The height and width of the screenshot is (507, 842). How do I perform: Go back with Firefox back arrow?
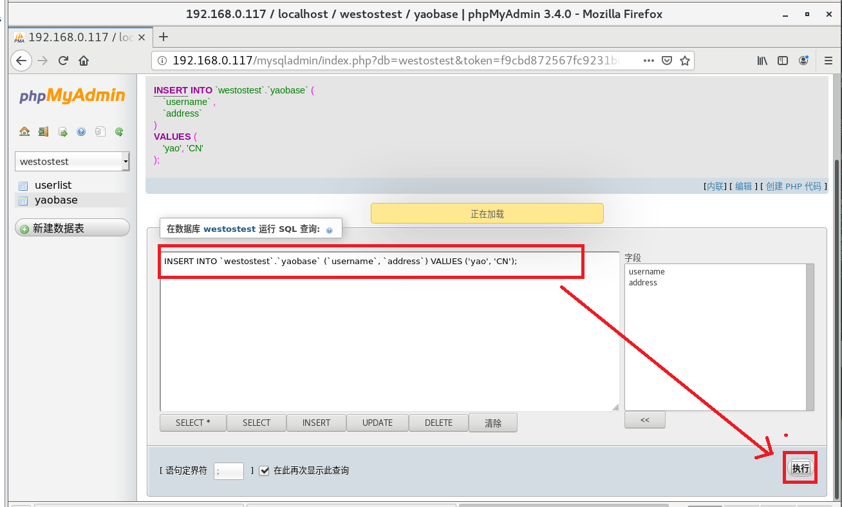pyautogui.click(x=21, y=61)
